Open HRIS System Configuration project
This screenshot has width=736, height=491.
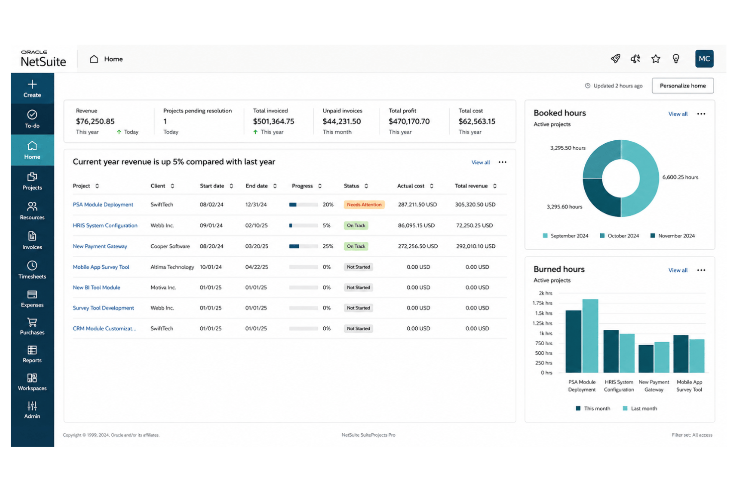[105, 225]
